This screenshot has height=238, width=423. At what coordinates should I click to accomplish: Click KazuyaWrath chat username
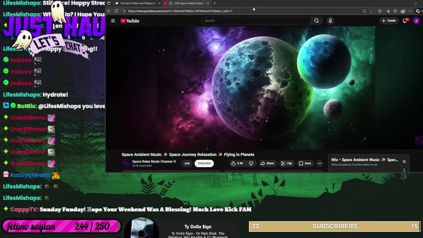pyautogui.click(x=30, y=175)
